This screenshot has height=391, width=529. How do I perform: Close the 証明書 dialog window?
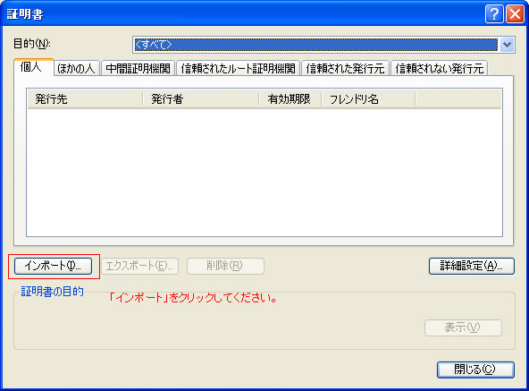515,14
